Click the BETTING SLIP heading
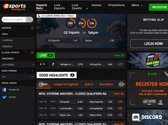 pos(154,20)
